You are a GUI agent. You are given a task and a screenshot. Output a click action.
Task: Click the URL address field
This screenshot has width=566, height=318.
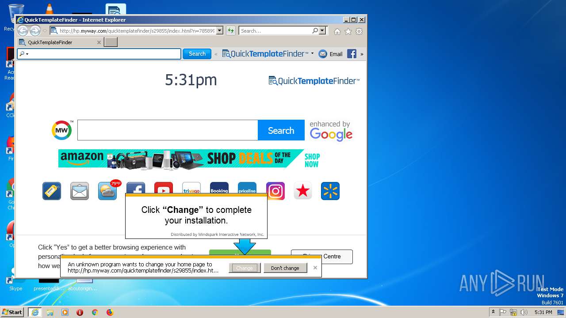point(137,30)
